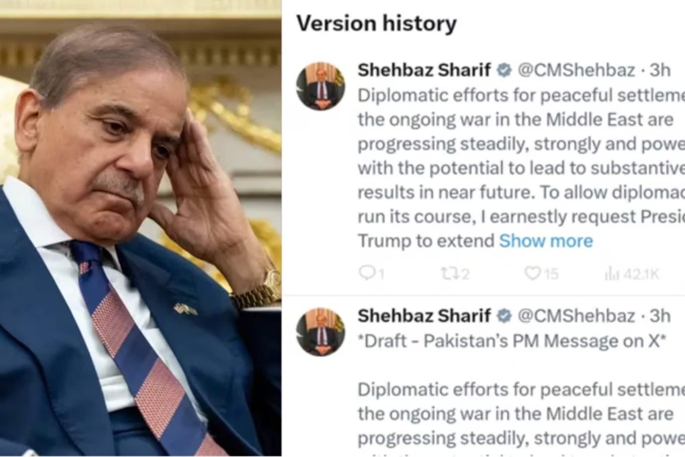Click verified badge on first post
The height and width of the screenshot is (457, 685).
pos(504,70)
